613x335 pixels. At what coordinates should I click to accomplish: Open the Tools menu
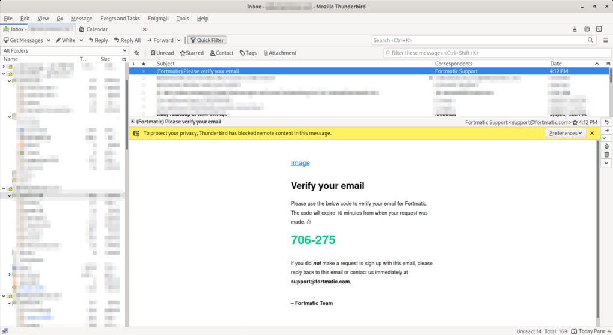point(182,19)
